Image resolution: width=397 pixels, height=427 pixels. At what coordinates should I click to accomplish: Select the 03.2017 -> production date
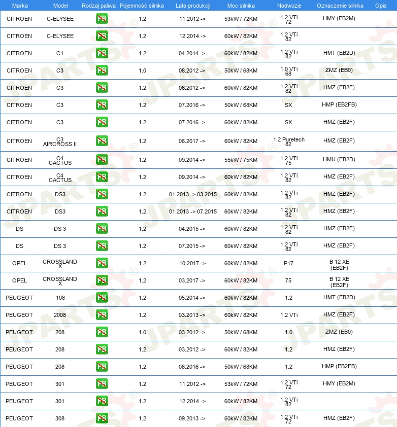click(192, 280)
